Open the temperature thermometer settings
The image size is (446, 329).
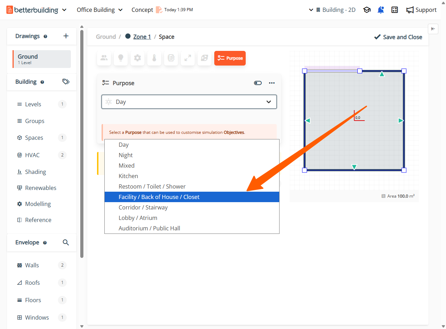point(154,58)
